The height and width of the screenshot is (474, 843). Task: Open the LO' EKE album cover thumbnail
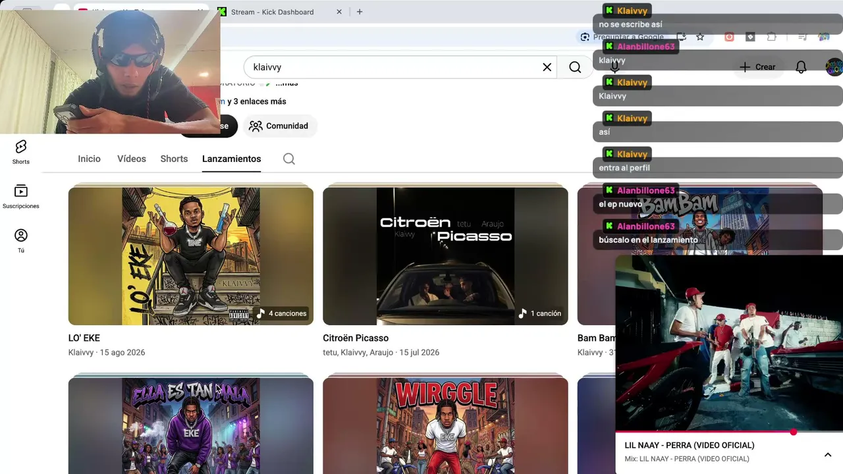click(x=191, y=256)
